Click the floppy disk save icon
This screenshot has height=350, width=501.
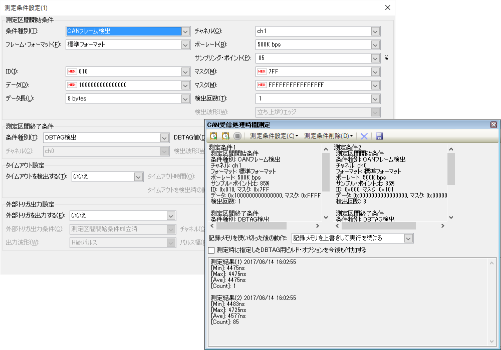pos(379,136)
